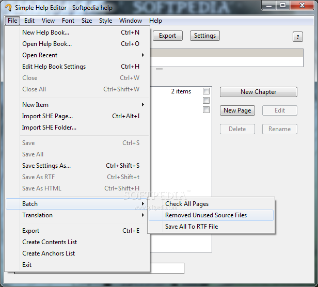Expand the Batch submenu
Screen dimensions: 318x287
tap(77, 204)
